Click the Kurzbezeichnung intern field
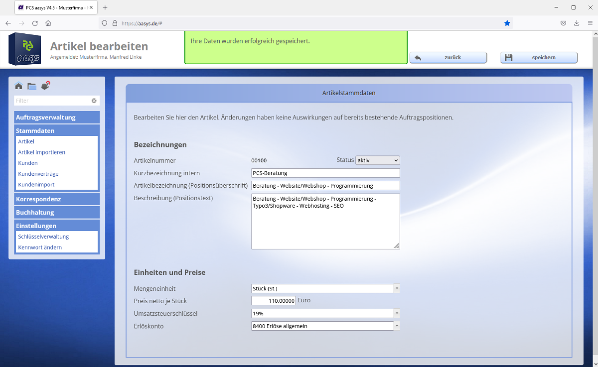Viewport: 598px width, 367px height. 325,173
